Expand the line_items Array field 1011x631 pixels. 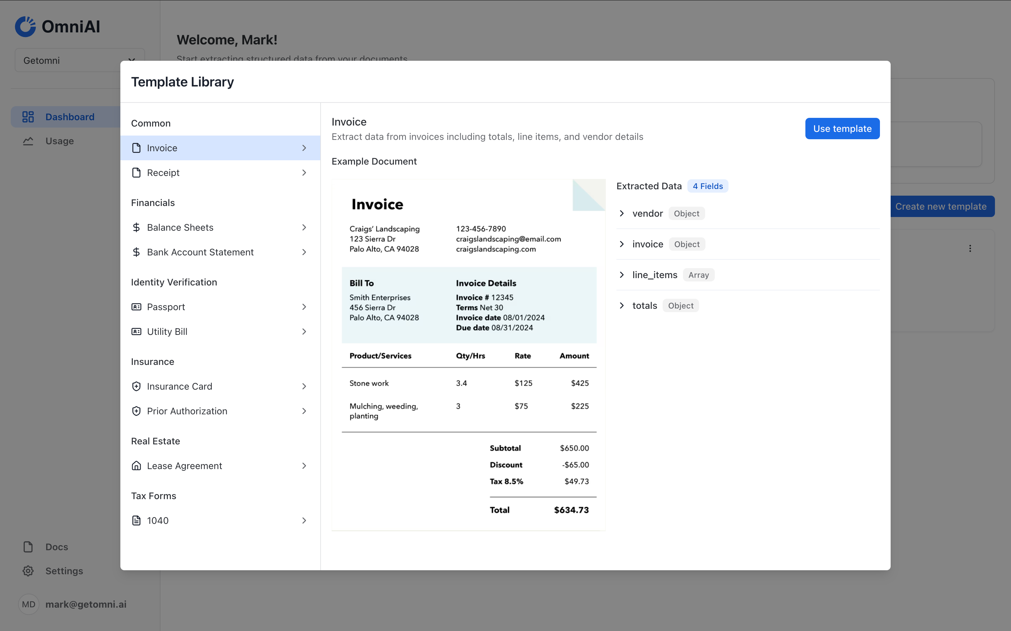(622, 274)
